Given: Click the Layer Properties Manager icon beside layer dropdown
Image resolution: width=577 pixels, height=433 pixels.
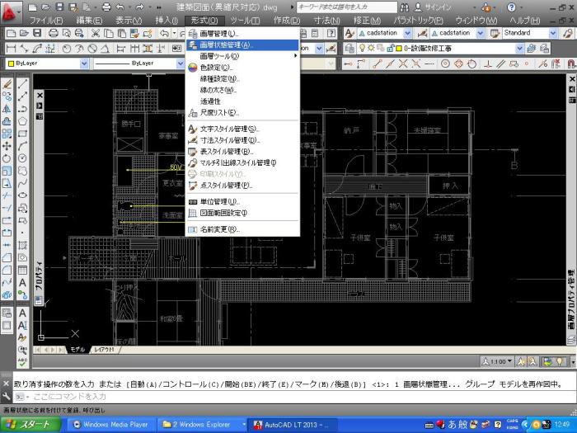Looking at the screenshot, I should coord(350,48).
